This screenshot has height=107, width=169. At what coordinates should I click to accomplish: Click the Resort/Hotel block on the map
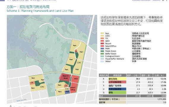pos(65,77)
